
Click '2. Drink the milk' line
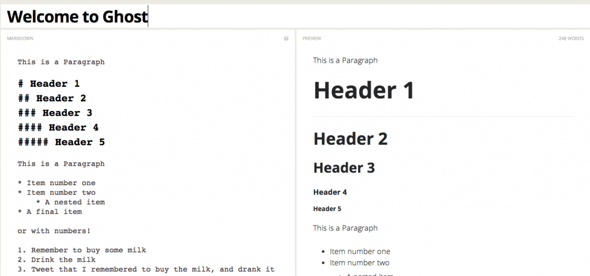point(56,259)
